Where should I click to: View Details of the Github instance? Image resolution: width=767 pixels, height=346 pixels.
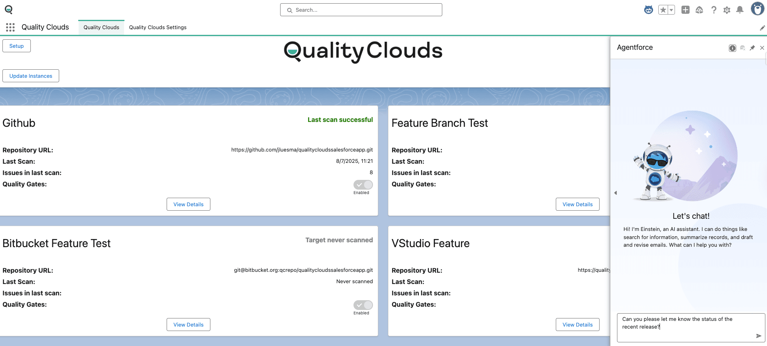point(189,204)
